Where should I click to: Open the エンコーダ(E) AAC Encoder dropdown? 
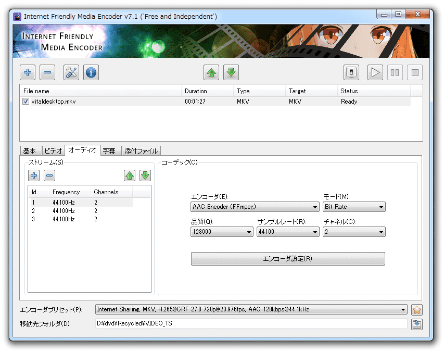click(255, 207)
